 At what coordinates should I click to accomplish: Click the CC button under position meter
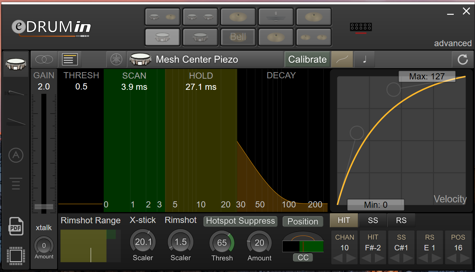(303, 258)
